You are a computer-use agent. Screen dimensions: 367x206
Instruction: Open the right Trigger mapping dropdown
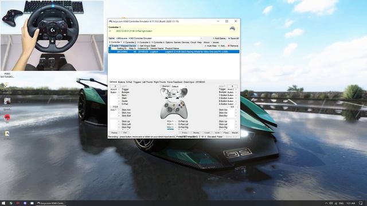(x=232, y=89)
